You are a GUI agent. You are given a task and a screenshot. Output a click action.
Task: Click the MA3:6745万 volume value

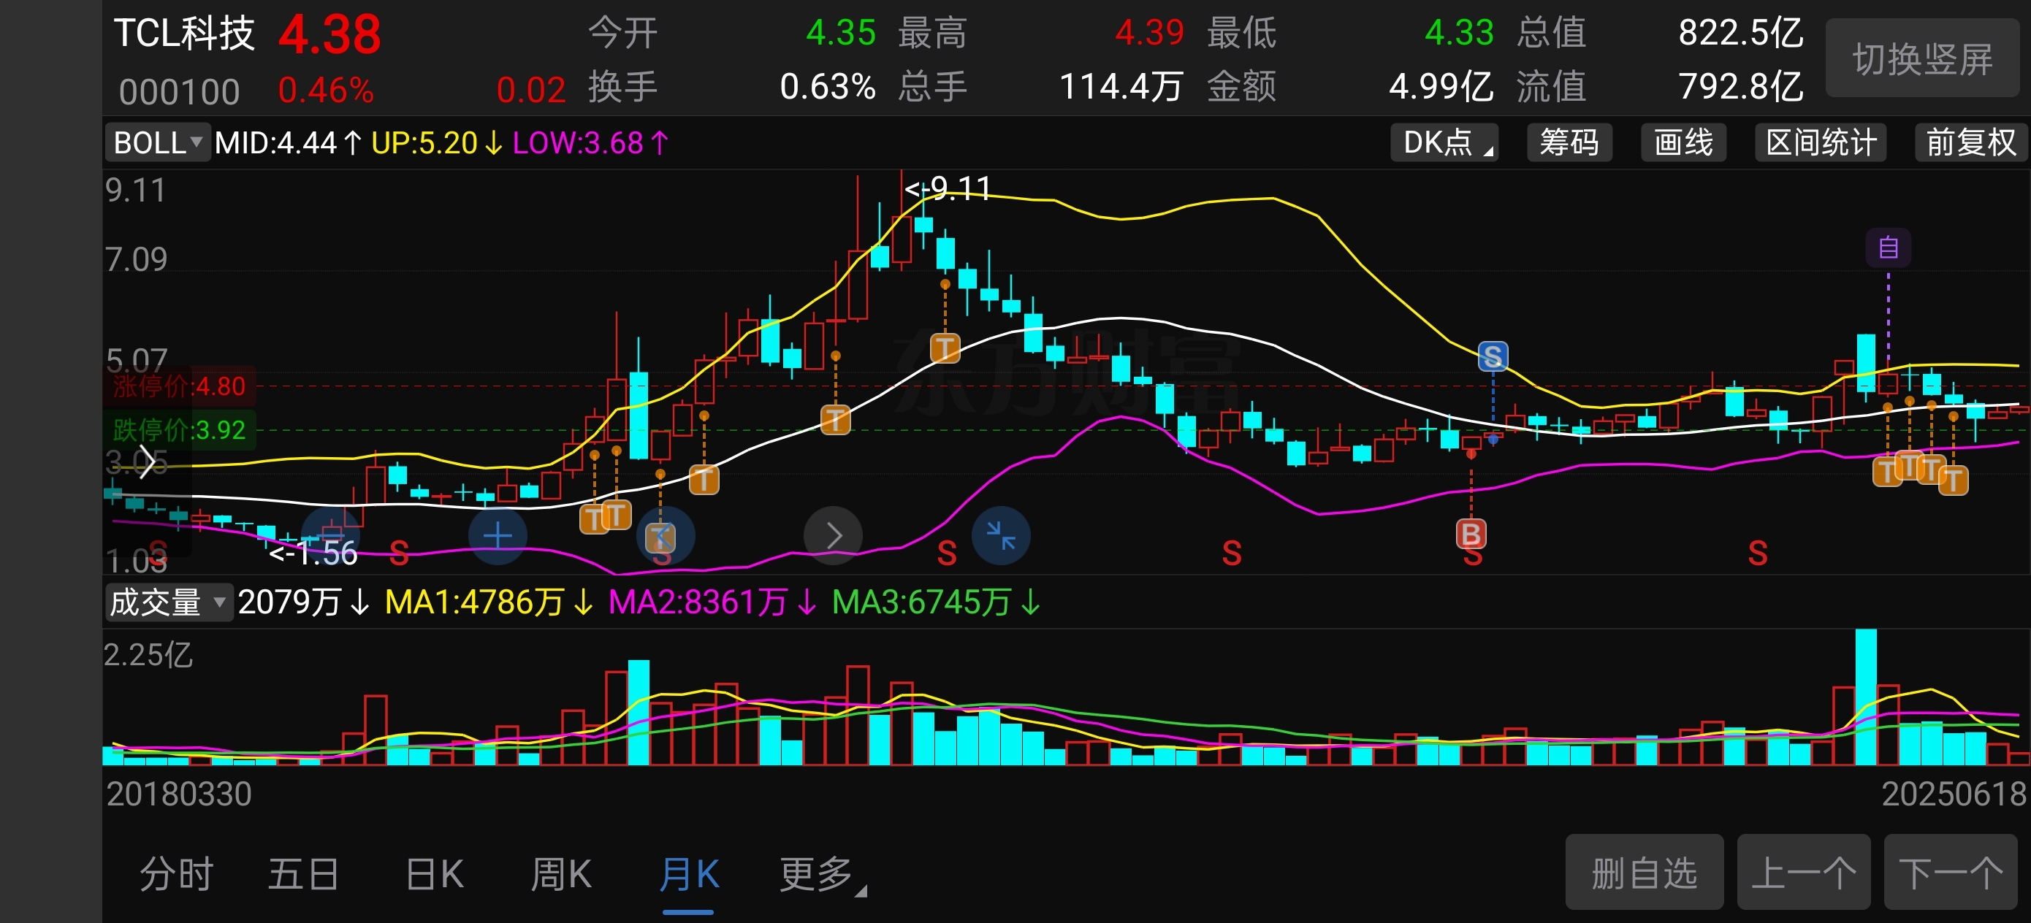pyautogui.click(x=936, y=602)
